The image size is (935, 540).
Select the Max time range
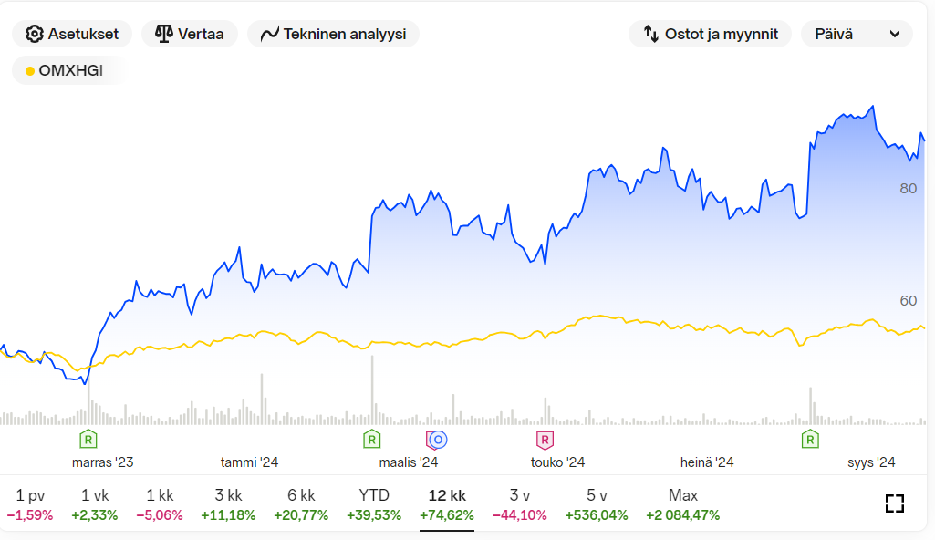682,504
